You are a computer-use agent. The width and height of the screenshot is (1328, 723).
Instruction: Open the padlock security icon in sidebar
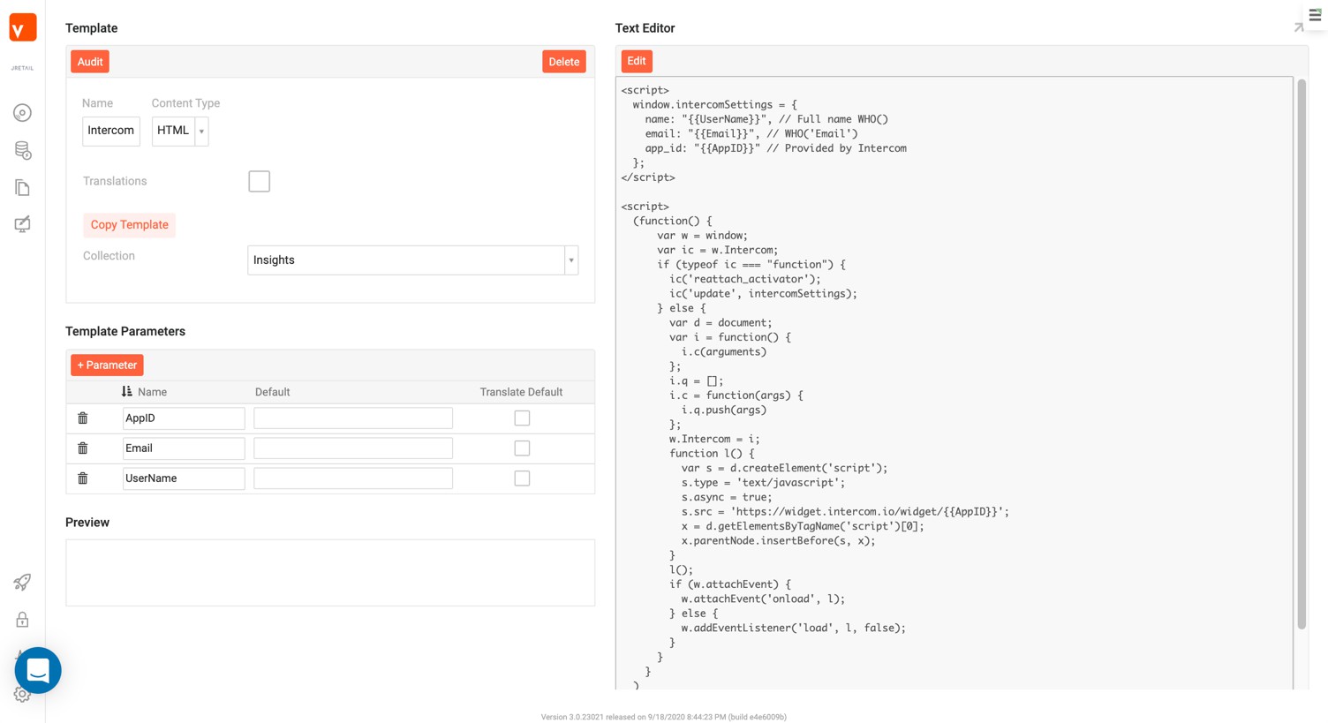(x=23, y=620)
